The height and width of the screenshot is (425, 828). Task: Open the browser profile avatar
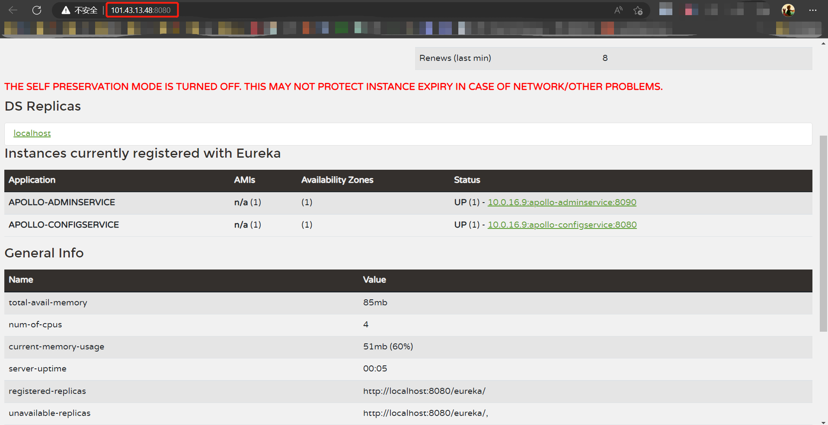pos(788,10)
